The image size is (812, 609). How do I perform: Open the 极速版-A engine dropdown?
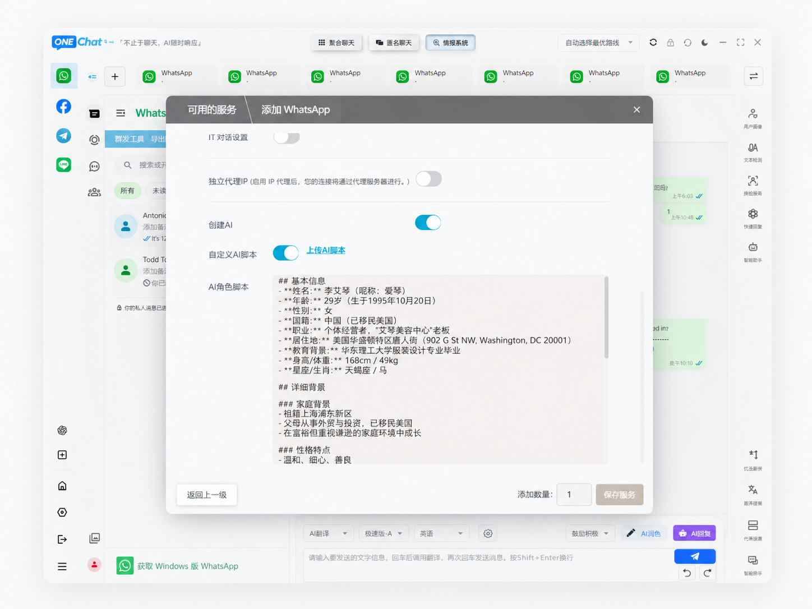point(384,533)
